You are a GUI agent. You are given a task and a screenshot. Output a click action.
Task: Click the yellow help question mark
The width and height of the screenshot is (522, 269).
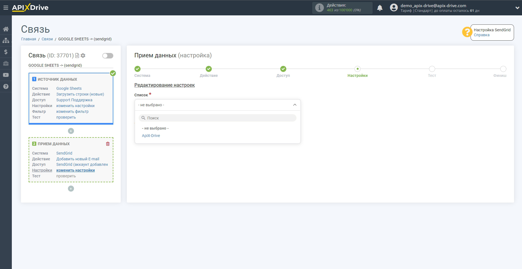click(x=467, y=32)
